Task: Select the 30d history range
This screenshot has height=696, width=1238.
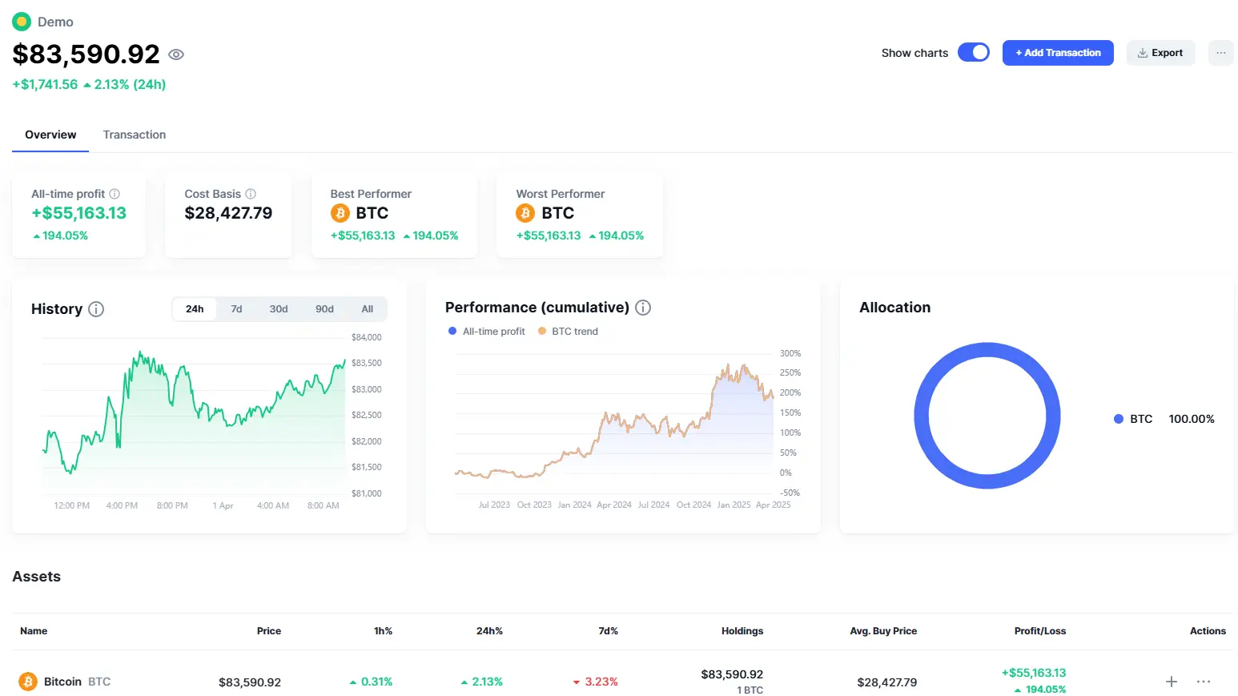Action: [x=279, y=309]
